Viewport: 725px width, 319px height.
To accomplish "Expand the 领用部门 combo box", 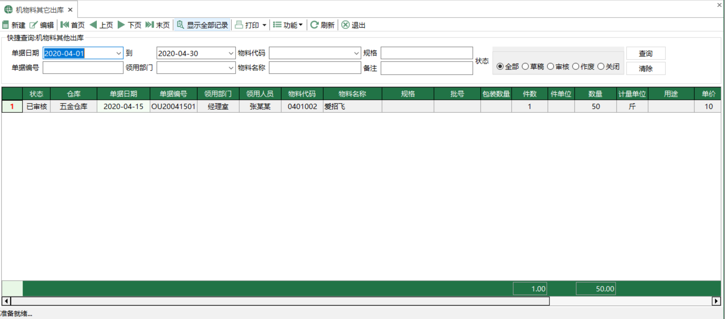I will pos(231,68).
